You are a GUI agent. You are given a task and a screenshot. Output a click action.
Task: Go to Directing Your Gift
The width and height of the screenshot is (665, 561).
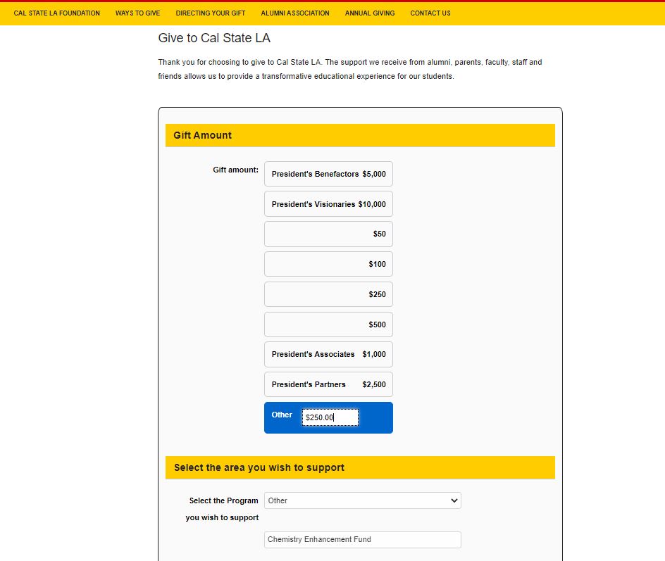click(x=211, y=13)
